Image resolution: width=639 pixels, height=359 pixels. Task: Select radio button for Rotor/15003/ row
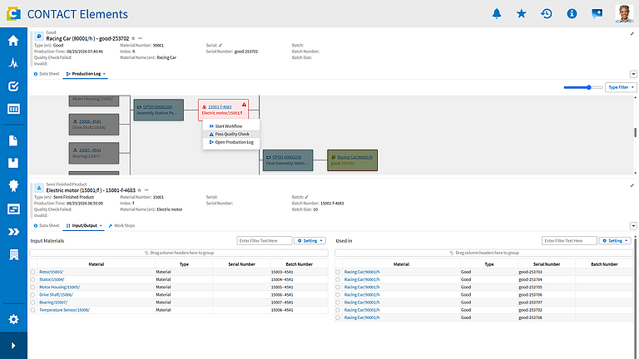[x=32, y=272]
